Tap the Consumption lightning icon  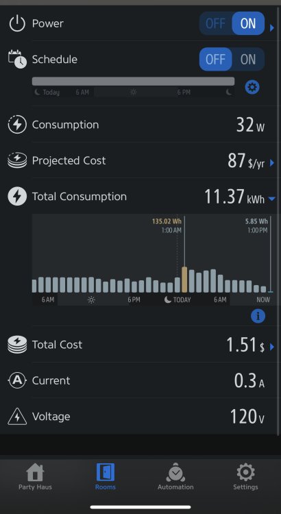(x=17, y=125)
